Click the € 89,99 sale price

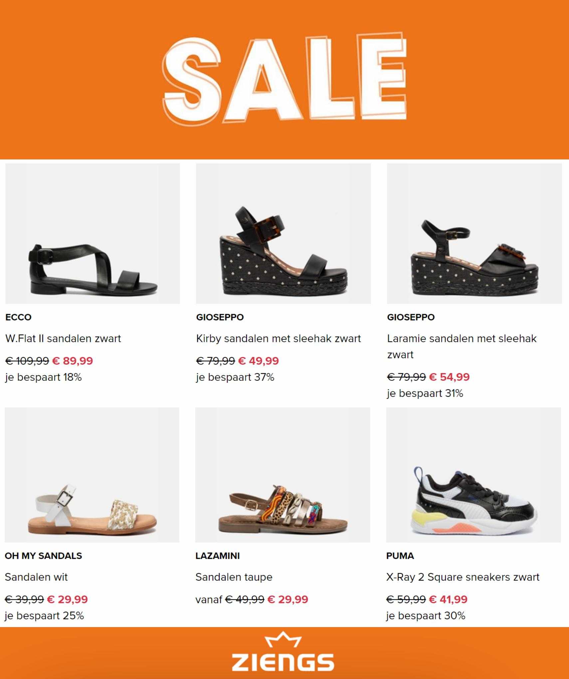point(73,361)
